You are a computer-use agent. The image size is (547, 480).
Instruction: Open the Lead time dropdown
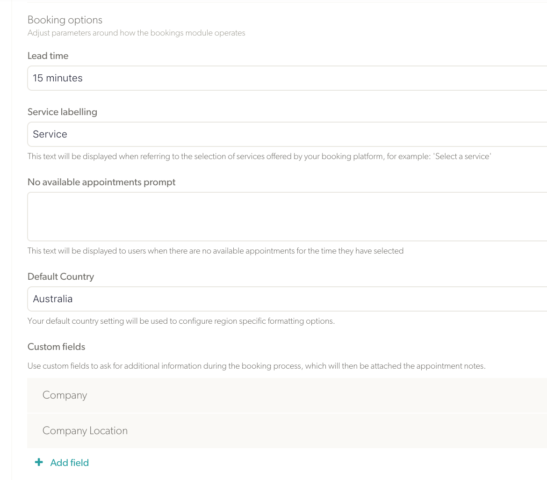(x=287, y=78)
